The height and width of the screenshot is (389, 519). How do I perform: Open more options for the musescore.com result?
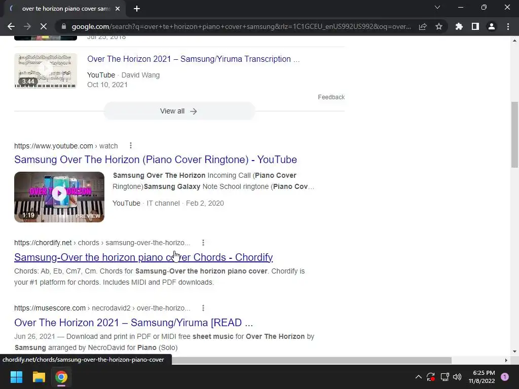click(203, 308)
